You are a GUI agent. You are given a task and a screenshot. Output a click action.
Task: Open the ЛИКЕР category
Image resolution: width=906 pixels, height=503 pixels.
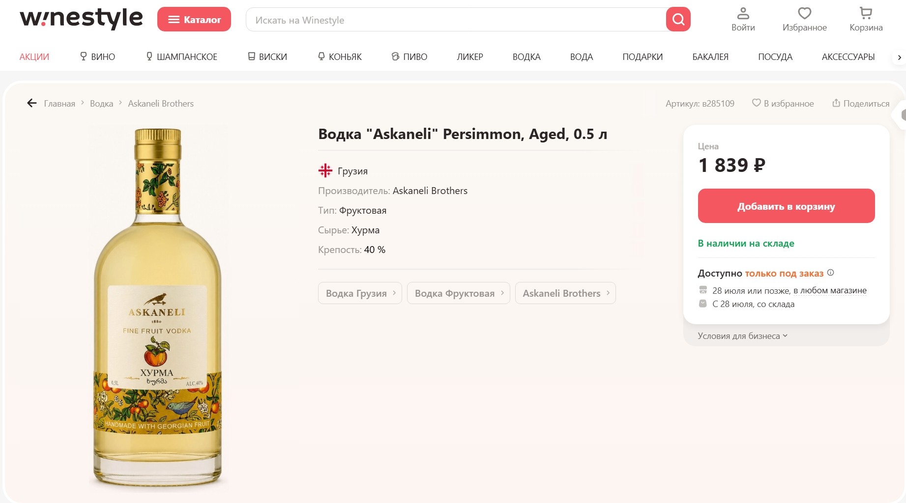pos(470,57)
